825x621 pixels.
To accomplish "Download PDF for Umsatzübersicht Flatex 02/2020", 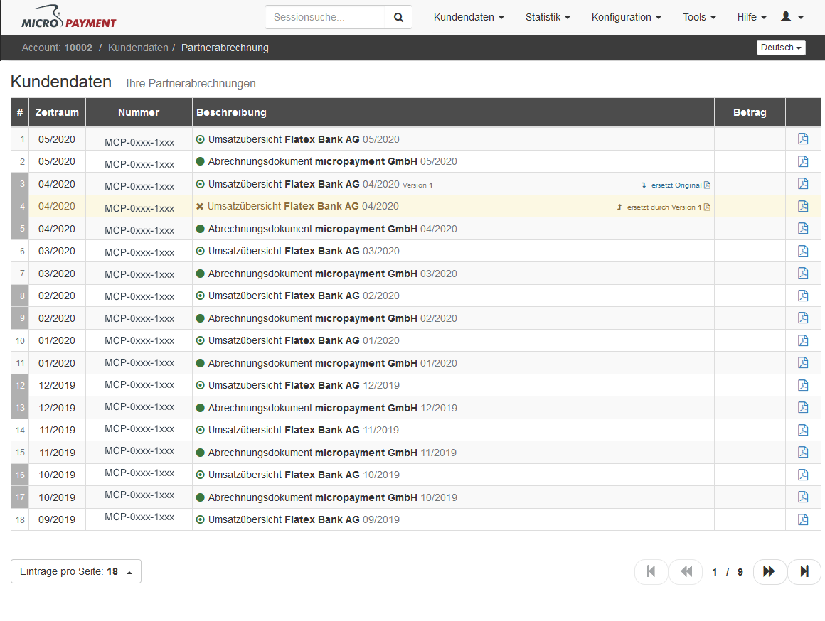I will pyautogui.click(x=803, y=296).
